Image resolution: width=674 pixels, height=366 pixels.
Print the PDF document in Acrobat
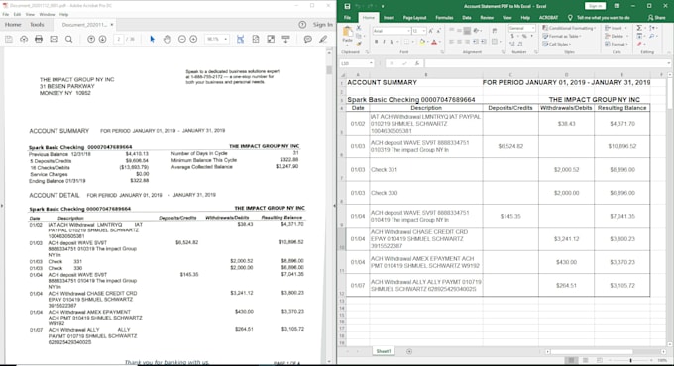pyautogui.click(x=39, y=39)
